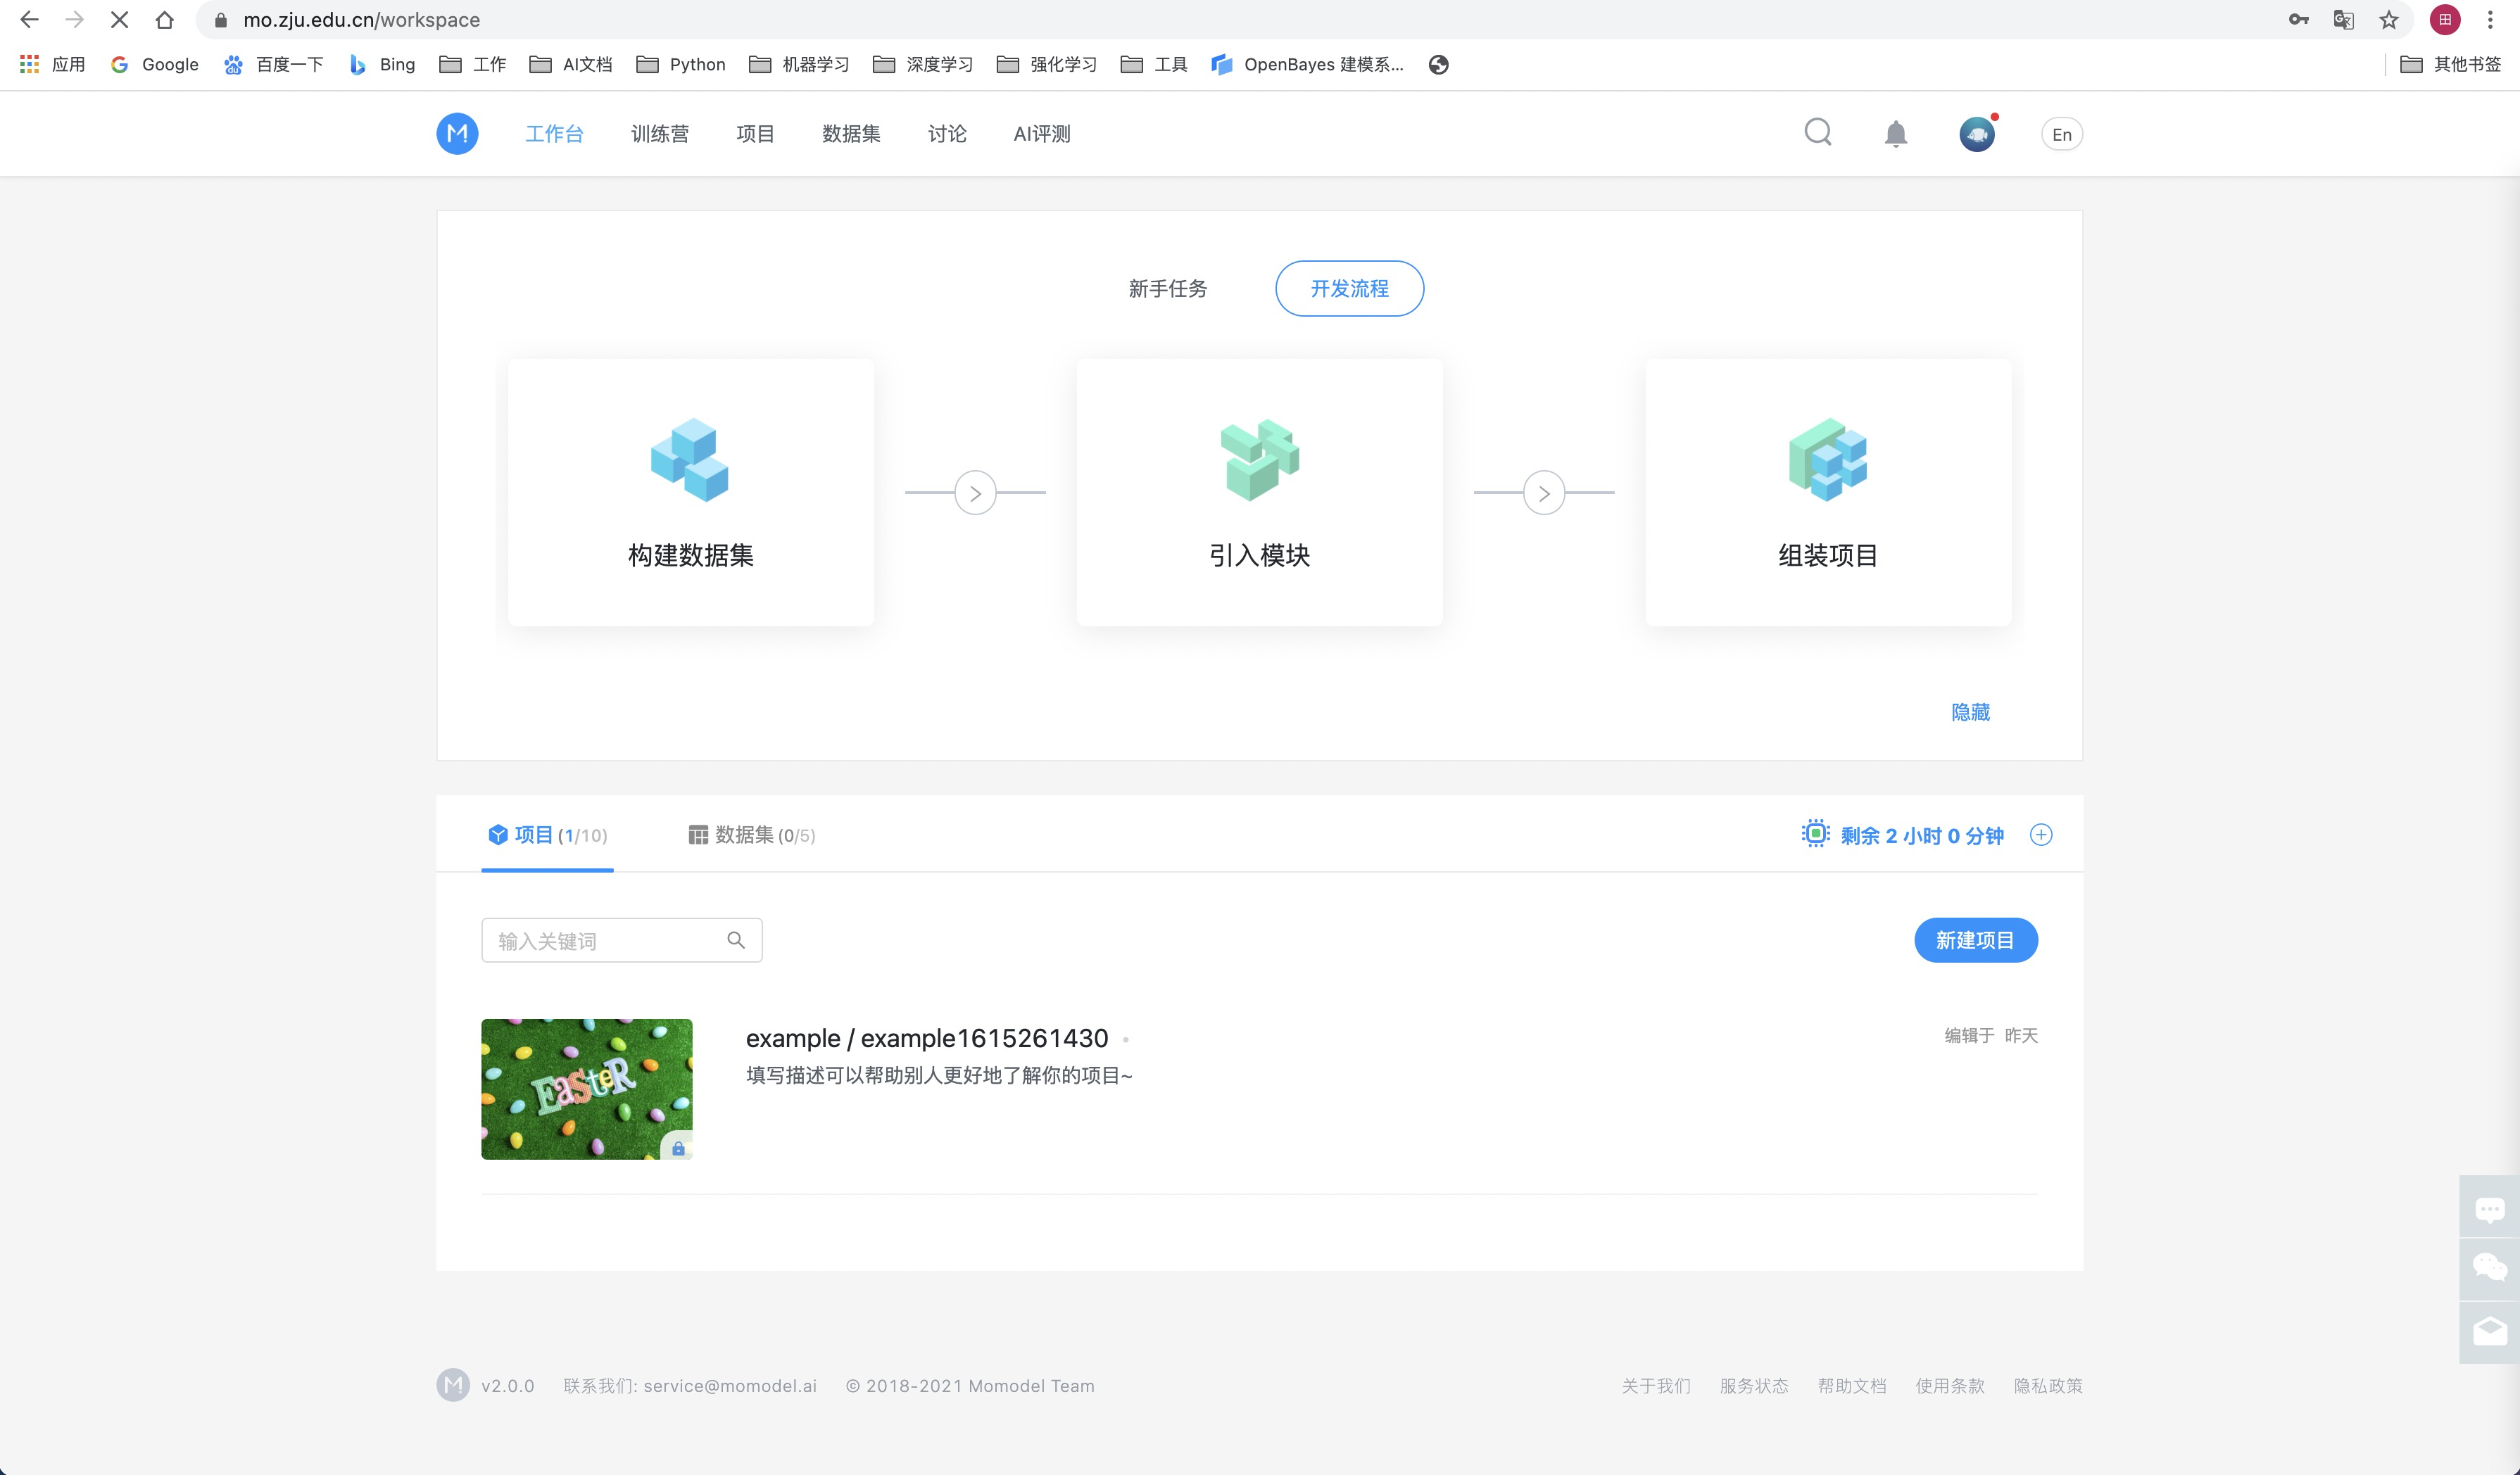The height and width of the screenshot is (1475, 2520).
Task: Open 应用 apps shortcut
Action: coord(53,64)
